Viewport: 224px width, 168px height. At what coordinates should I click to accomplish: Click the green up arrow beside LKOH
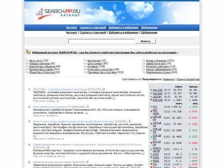click(151, 154)
